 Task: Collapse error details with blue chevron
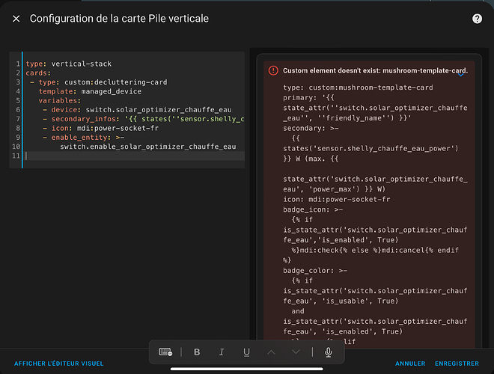460,75
